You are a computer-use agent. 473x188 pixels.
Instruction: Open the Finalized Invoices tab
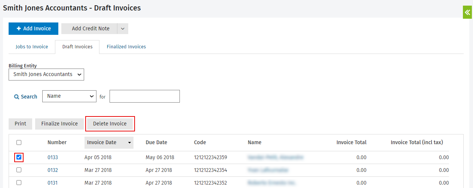coord(126,47)
